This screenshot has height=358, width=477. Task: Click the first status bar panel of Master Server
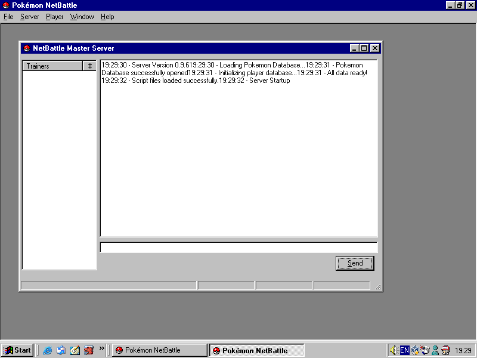pyautogui.click(x=109, y=285)
